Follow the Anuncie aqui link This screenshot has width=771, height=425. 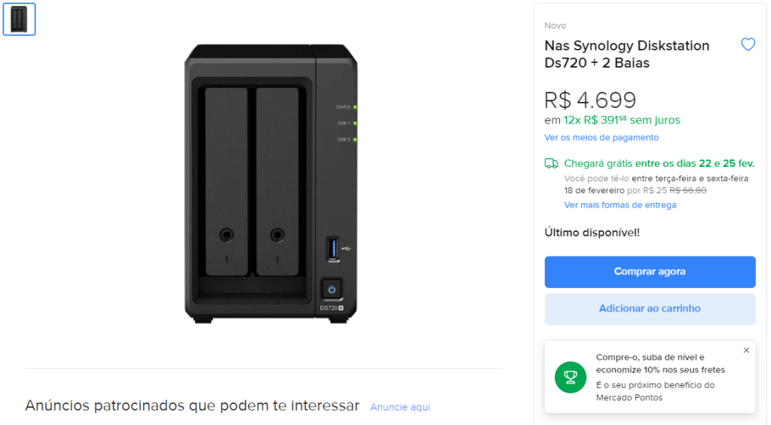(x=400, y=407)
